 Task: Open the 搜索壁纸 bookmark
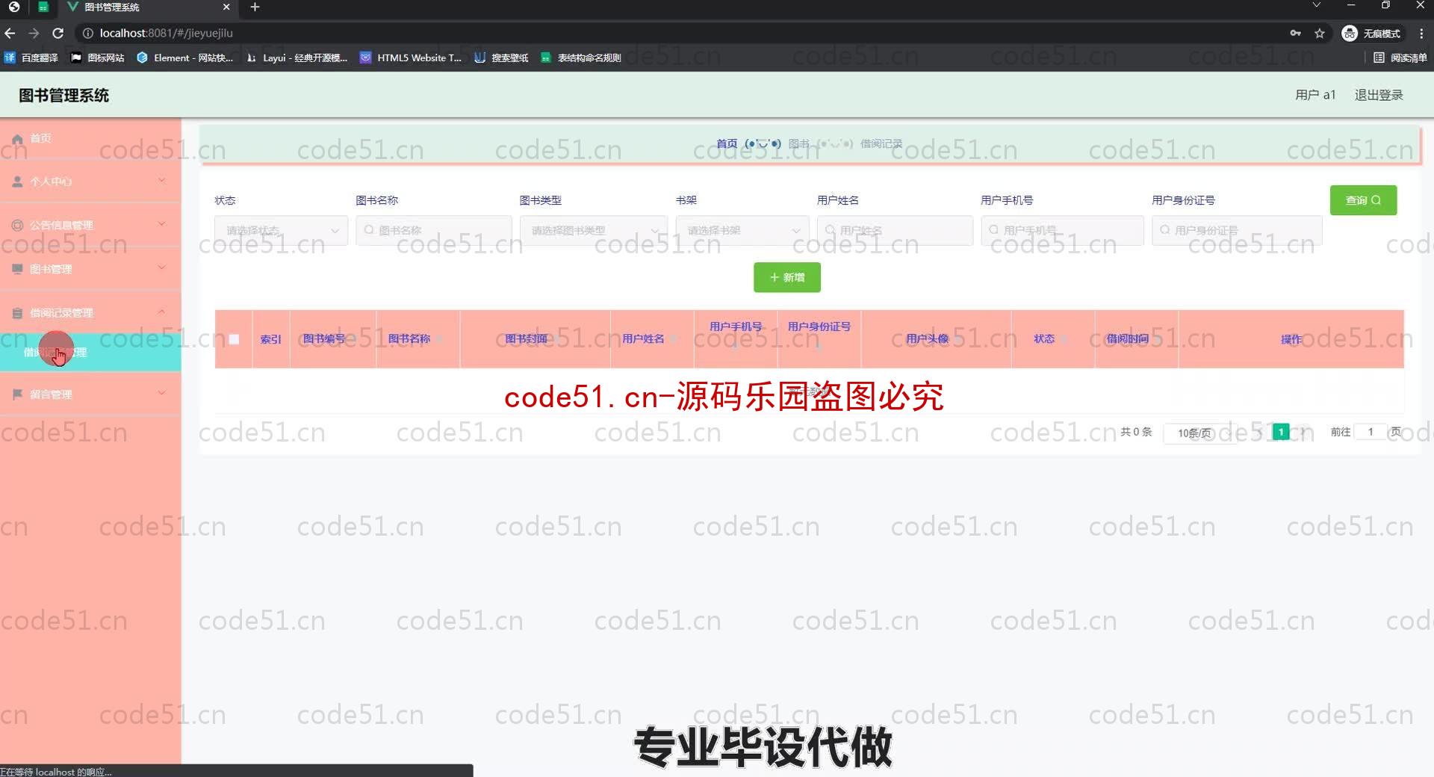tap(501, 58)
